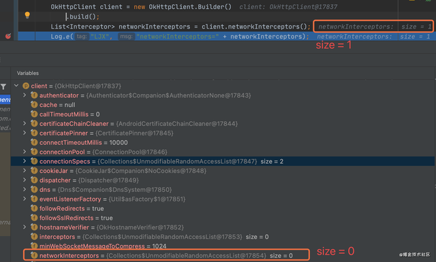Toggle the red breakpoint on the Log.e line
Image resolution: width=436 pixels, height=262 pixels.
pos(8,36)
